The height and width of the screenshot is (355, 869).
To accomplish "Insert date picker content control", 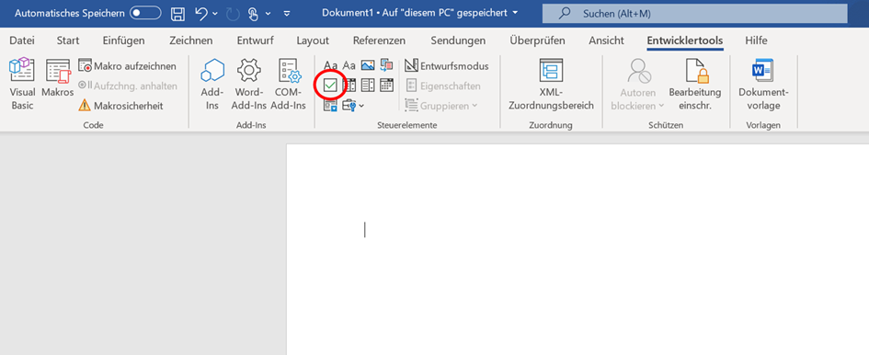I will pyautogui.click(x=386, y=86).
